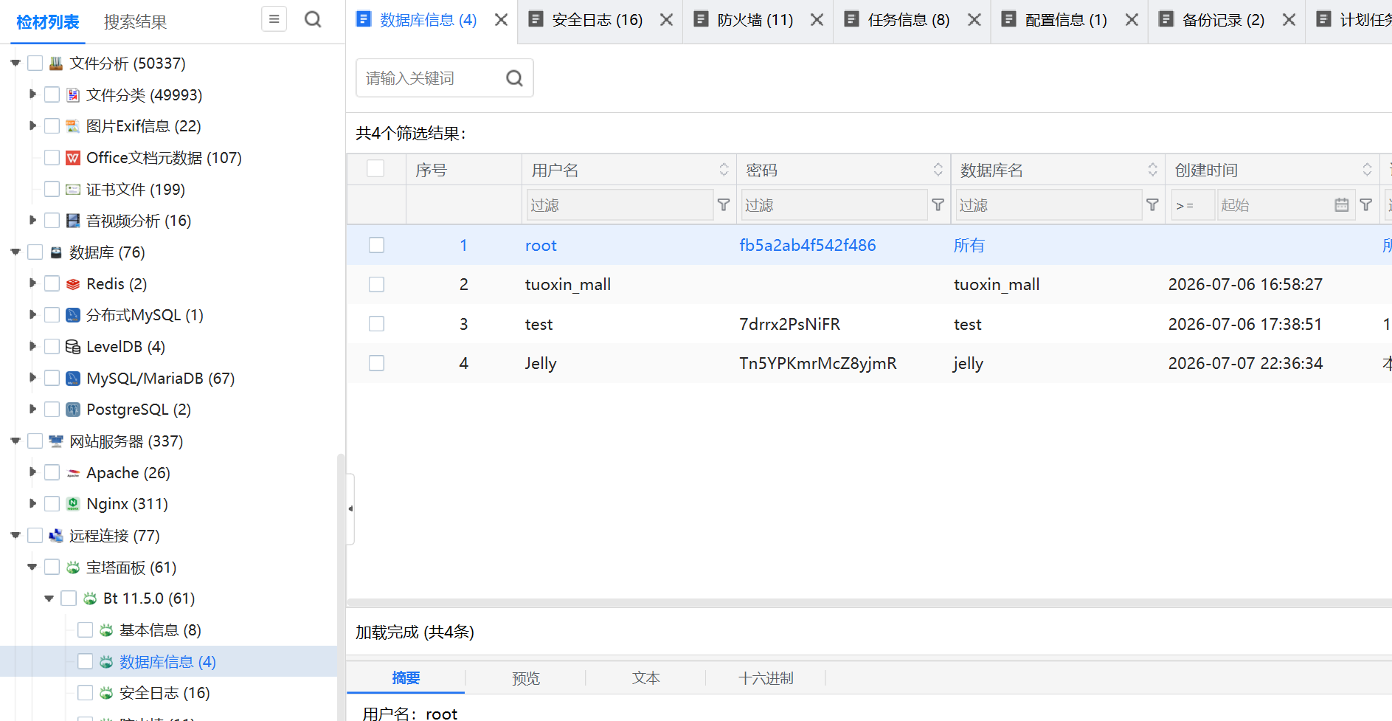Close the 防火墙 (11) tab

pos(817,20)
